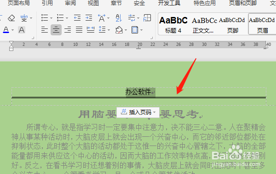The width and height of the screenshot is (276, 174).
Task: Expand the bullet list dropdown arrow
Action: [x=51, y=18]
